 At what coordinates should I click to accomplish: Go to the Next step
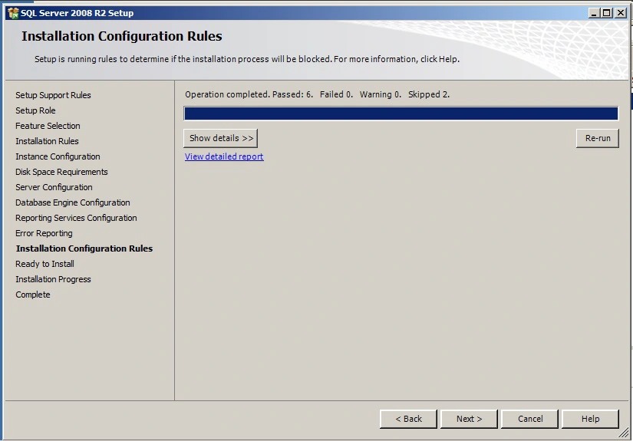(x=469, y=419)
